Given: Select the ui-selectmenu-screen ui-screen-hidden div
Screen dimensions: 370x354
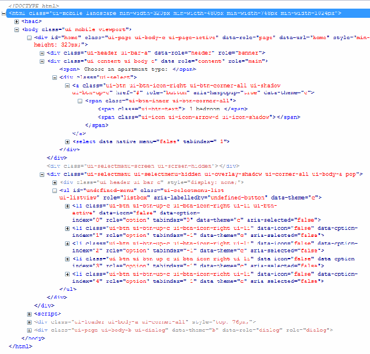Looking at the screenshot, I should click(x=143, y=166).
